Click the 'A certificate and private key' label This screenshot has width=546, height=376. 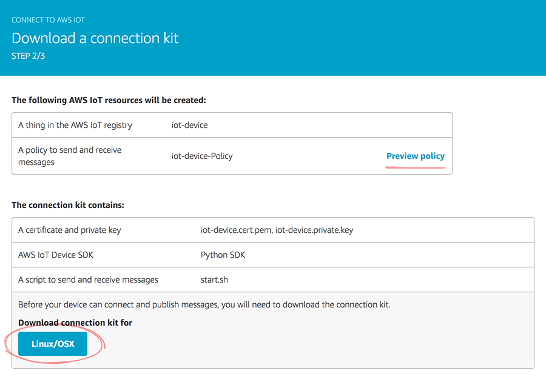(x=70, y=230)
